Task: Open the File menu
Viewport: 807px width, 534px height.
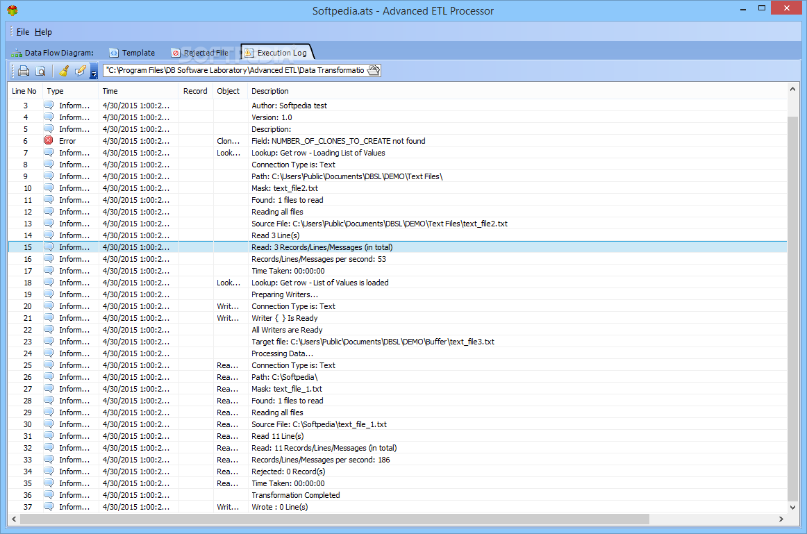Action: point(23,32)
